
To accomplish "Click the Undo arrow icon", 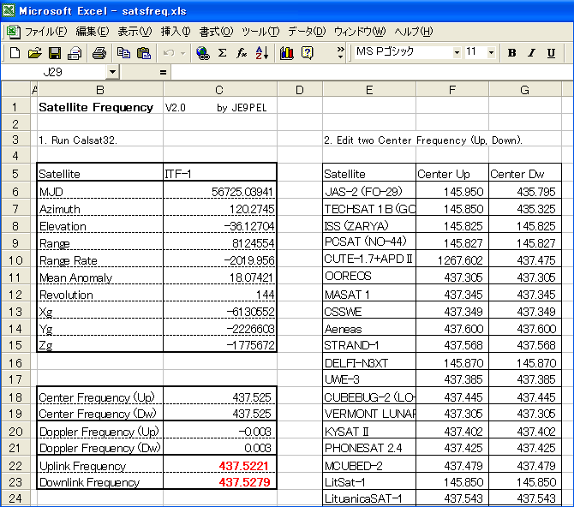I will 169,53.
